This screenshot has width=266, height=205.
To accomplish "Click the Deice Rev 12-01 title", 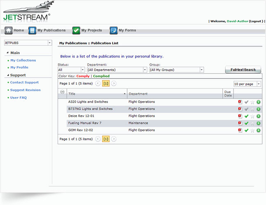I will 81,116.
